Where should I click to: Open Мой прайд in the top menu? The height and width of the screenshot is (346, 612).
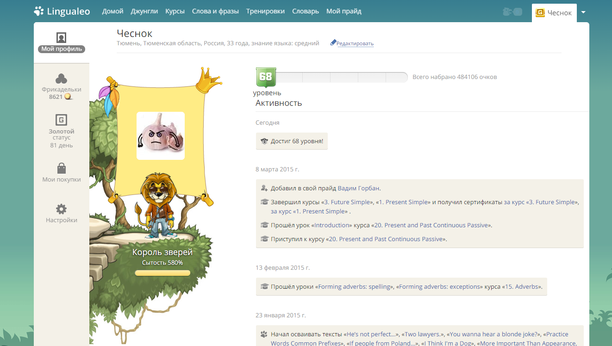344,11
